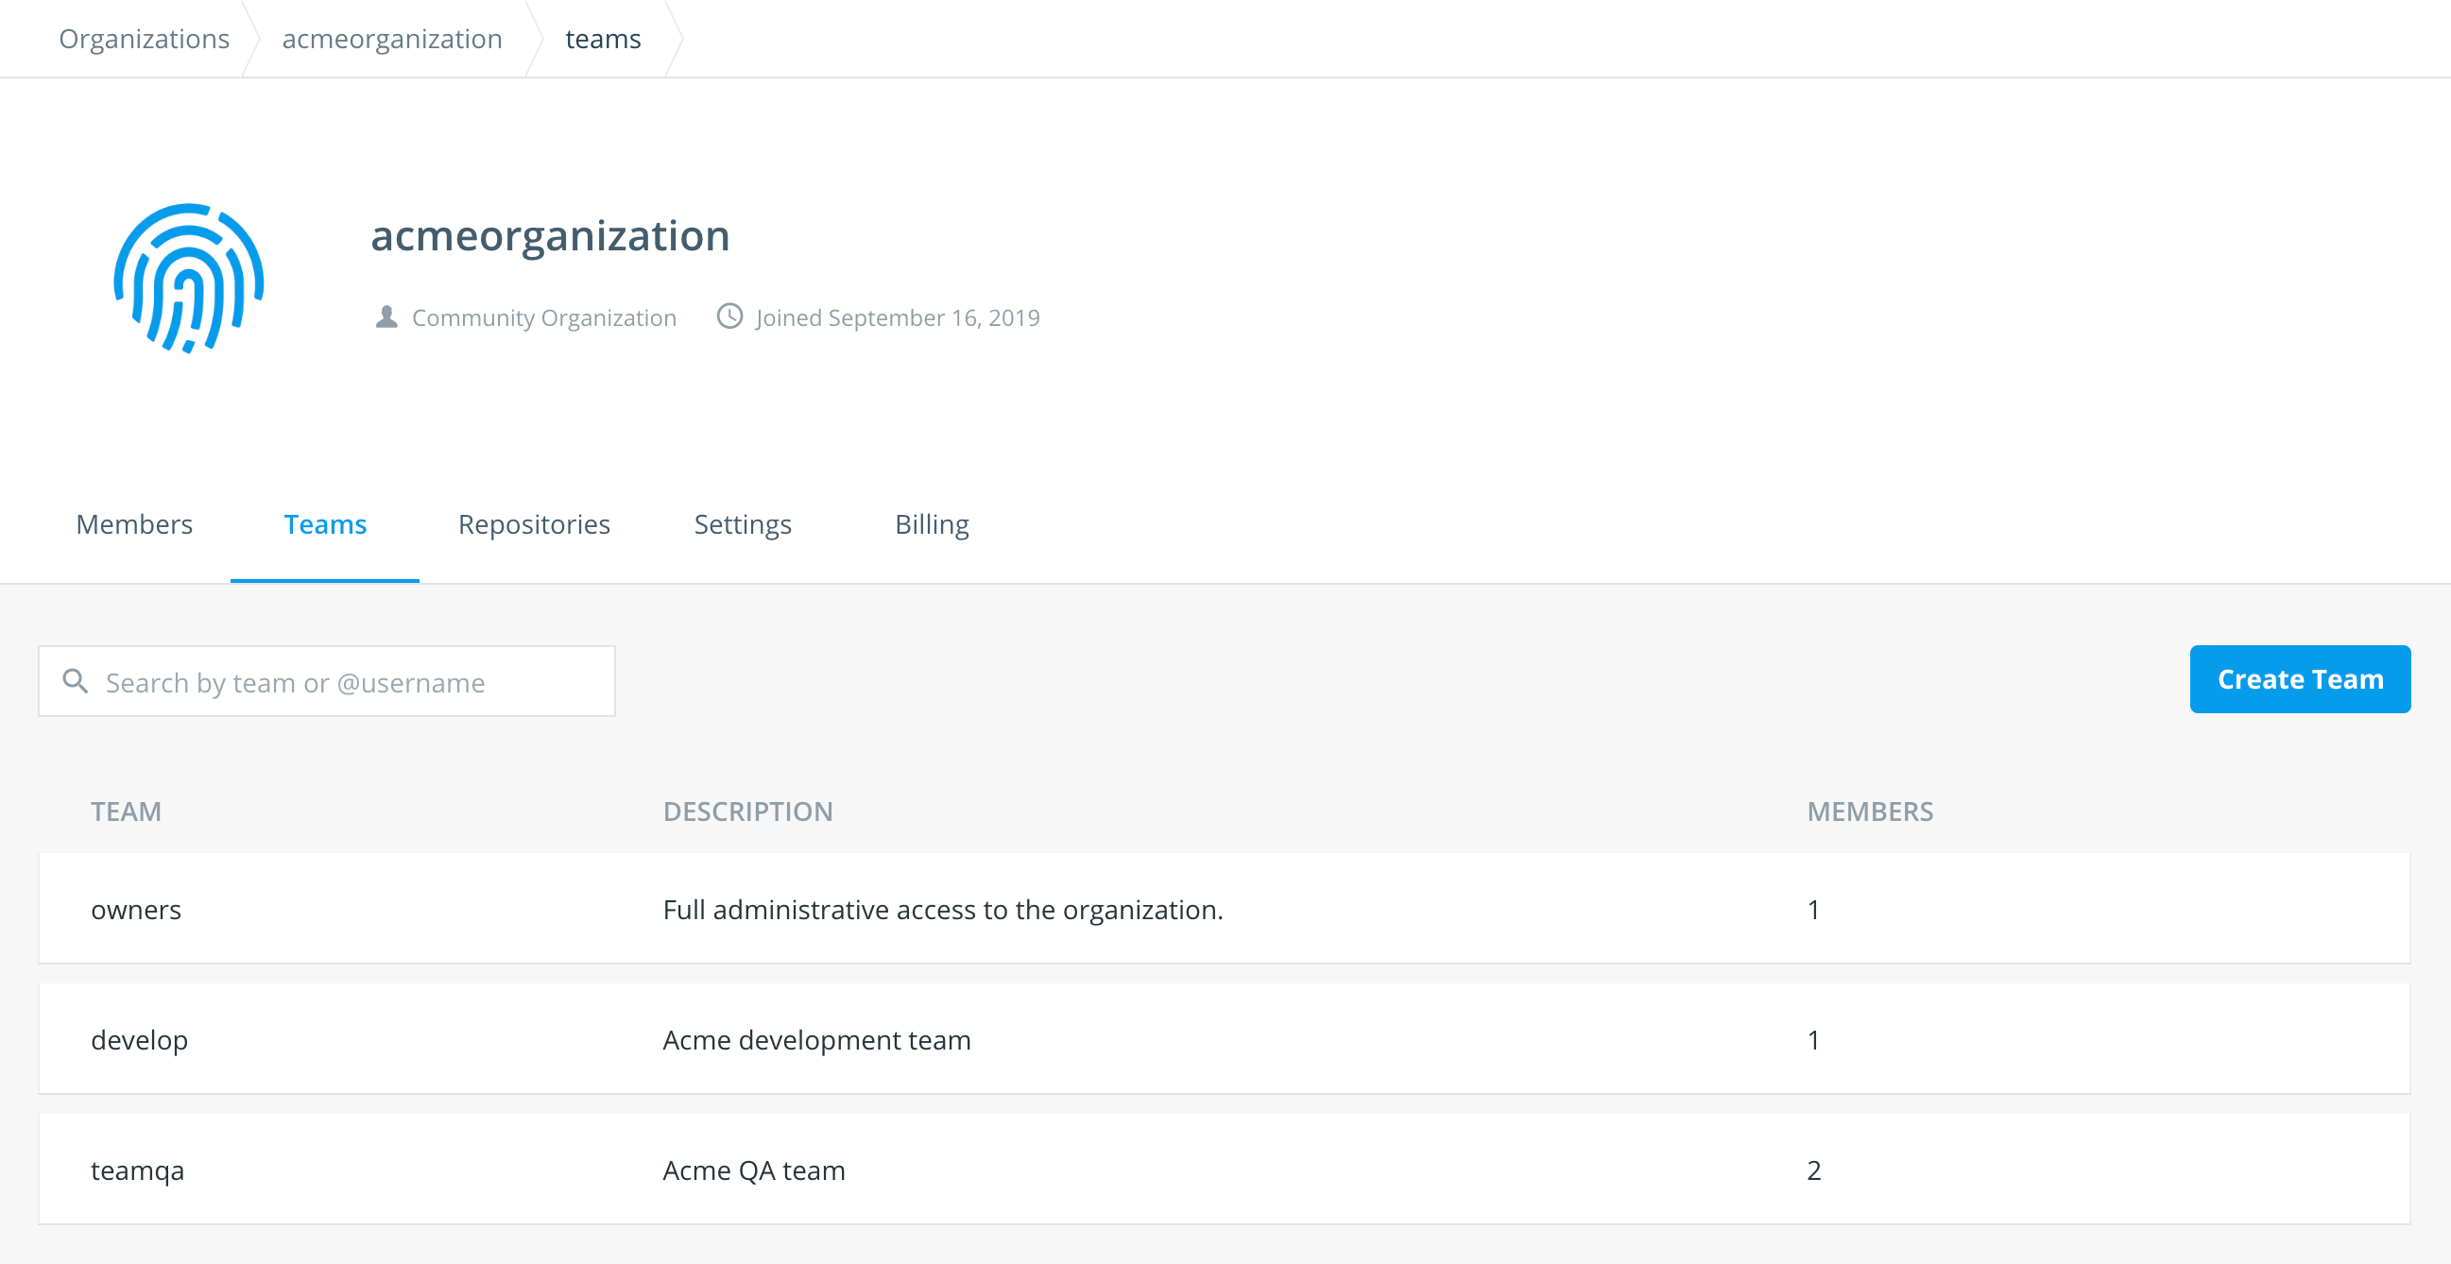The width and height of the screenshot is (2451, 1264).
Task: Open the develop team row
Action: coord(140,1039)
